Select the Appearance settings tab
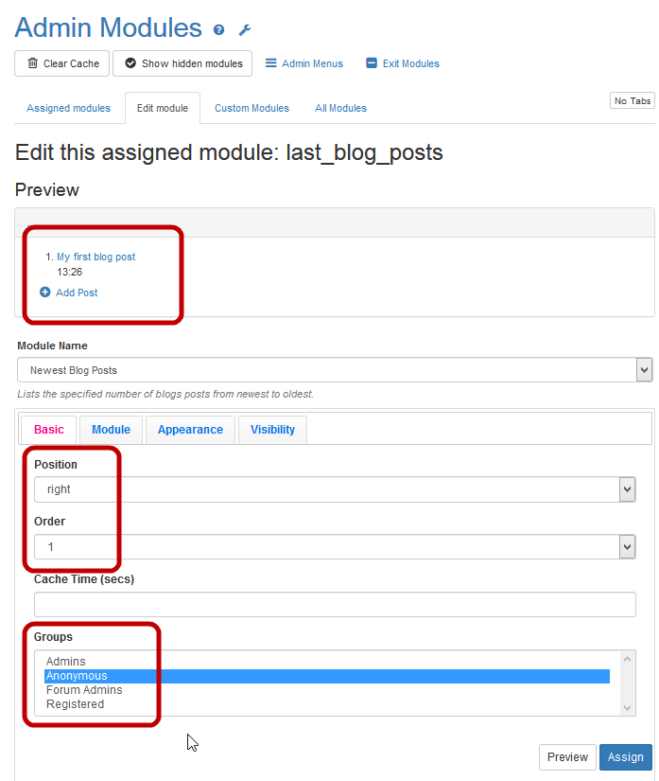Screen dimensions: 659x781 (x=190, y=430)
